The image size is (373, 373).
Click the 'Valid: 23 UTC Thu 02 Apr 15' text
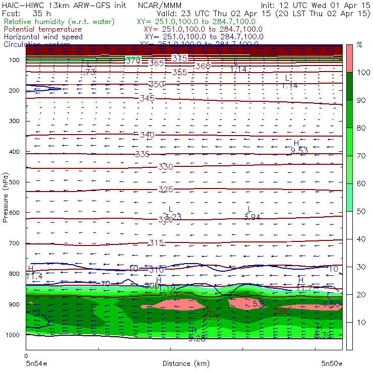click(213, 13)
